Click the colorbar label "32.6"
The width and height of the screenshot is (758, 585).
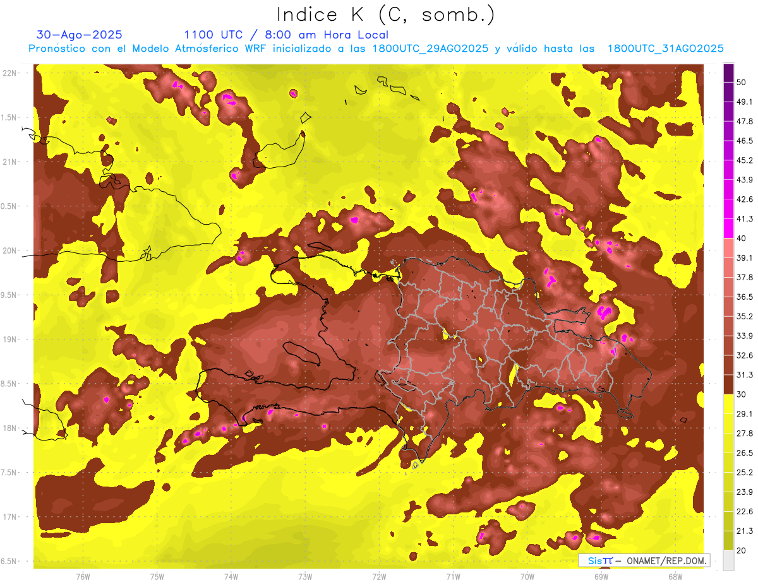pos(745,355)
